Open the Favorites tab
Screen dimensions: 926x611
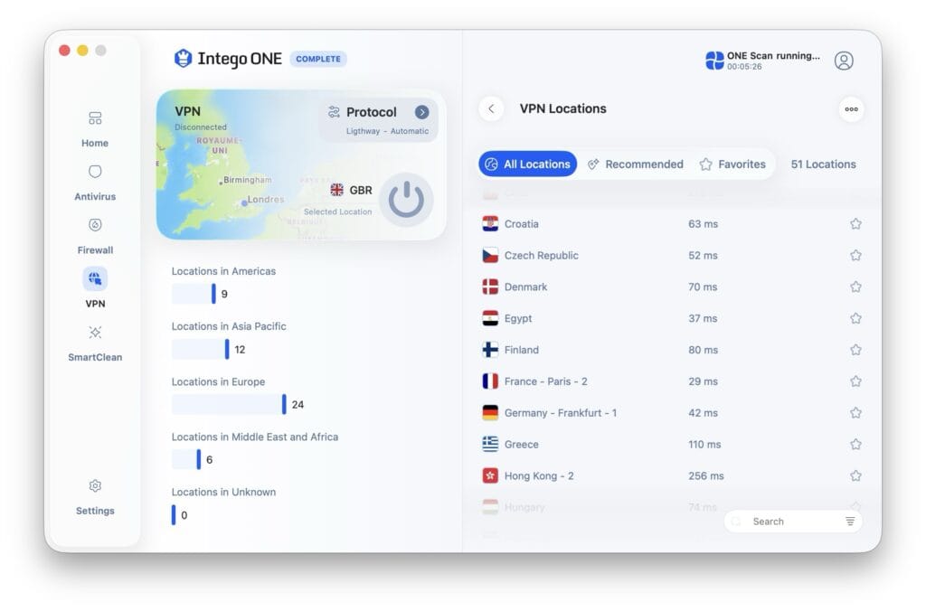[x=734, y=164]
